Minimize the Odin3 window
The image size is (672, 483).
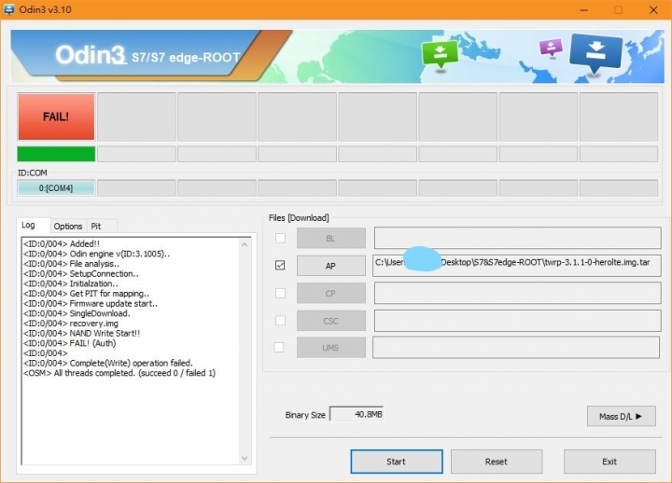pos(583,10)
